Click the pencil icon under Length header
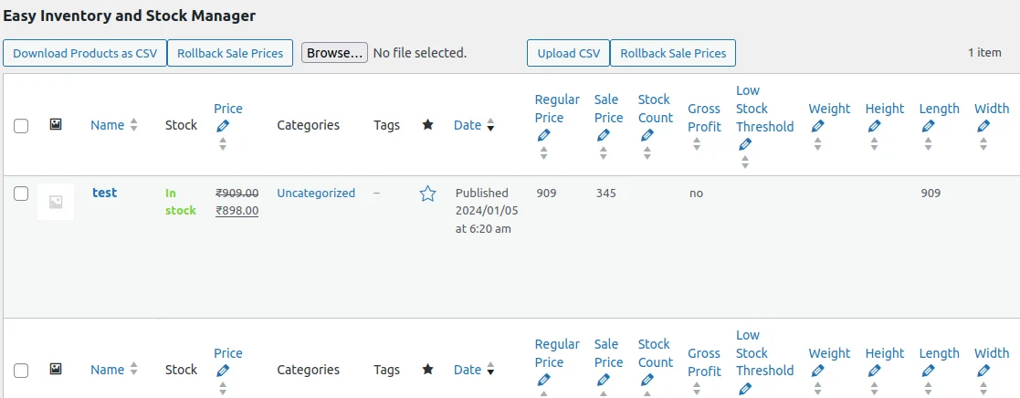The image size is (1020, 398). coord(928,126)
